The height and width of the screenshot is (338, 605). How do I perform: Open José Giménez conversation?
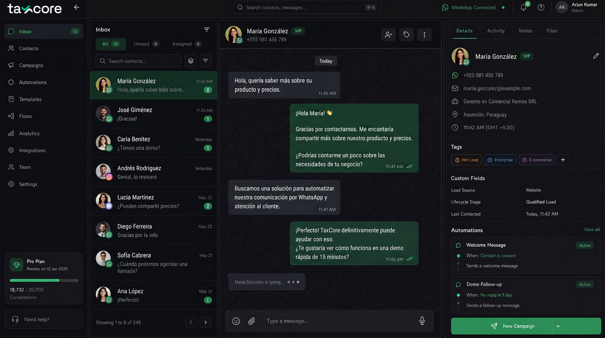point(154,114)
